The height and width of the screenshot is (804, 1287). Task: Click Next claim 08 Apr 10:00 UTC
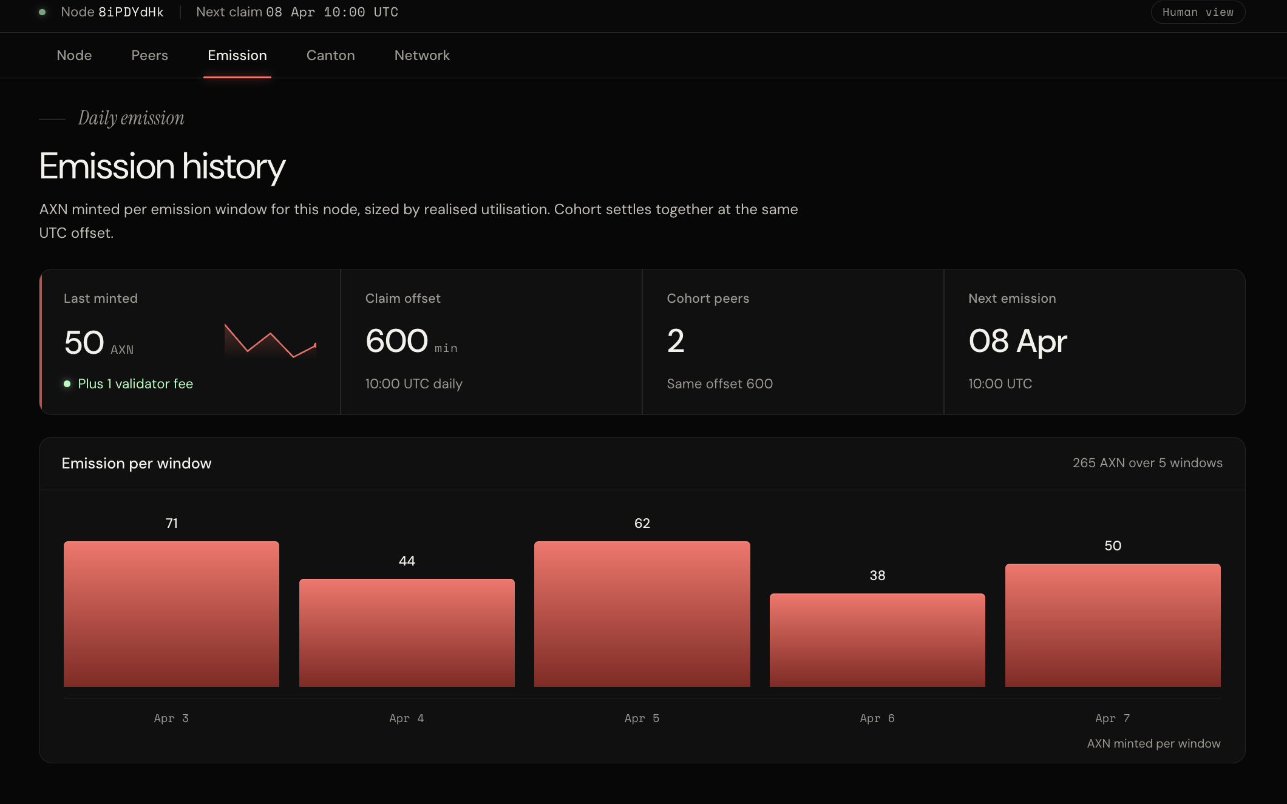[297, 12]
